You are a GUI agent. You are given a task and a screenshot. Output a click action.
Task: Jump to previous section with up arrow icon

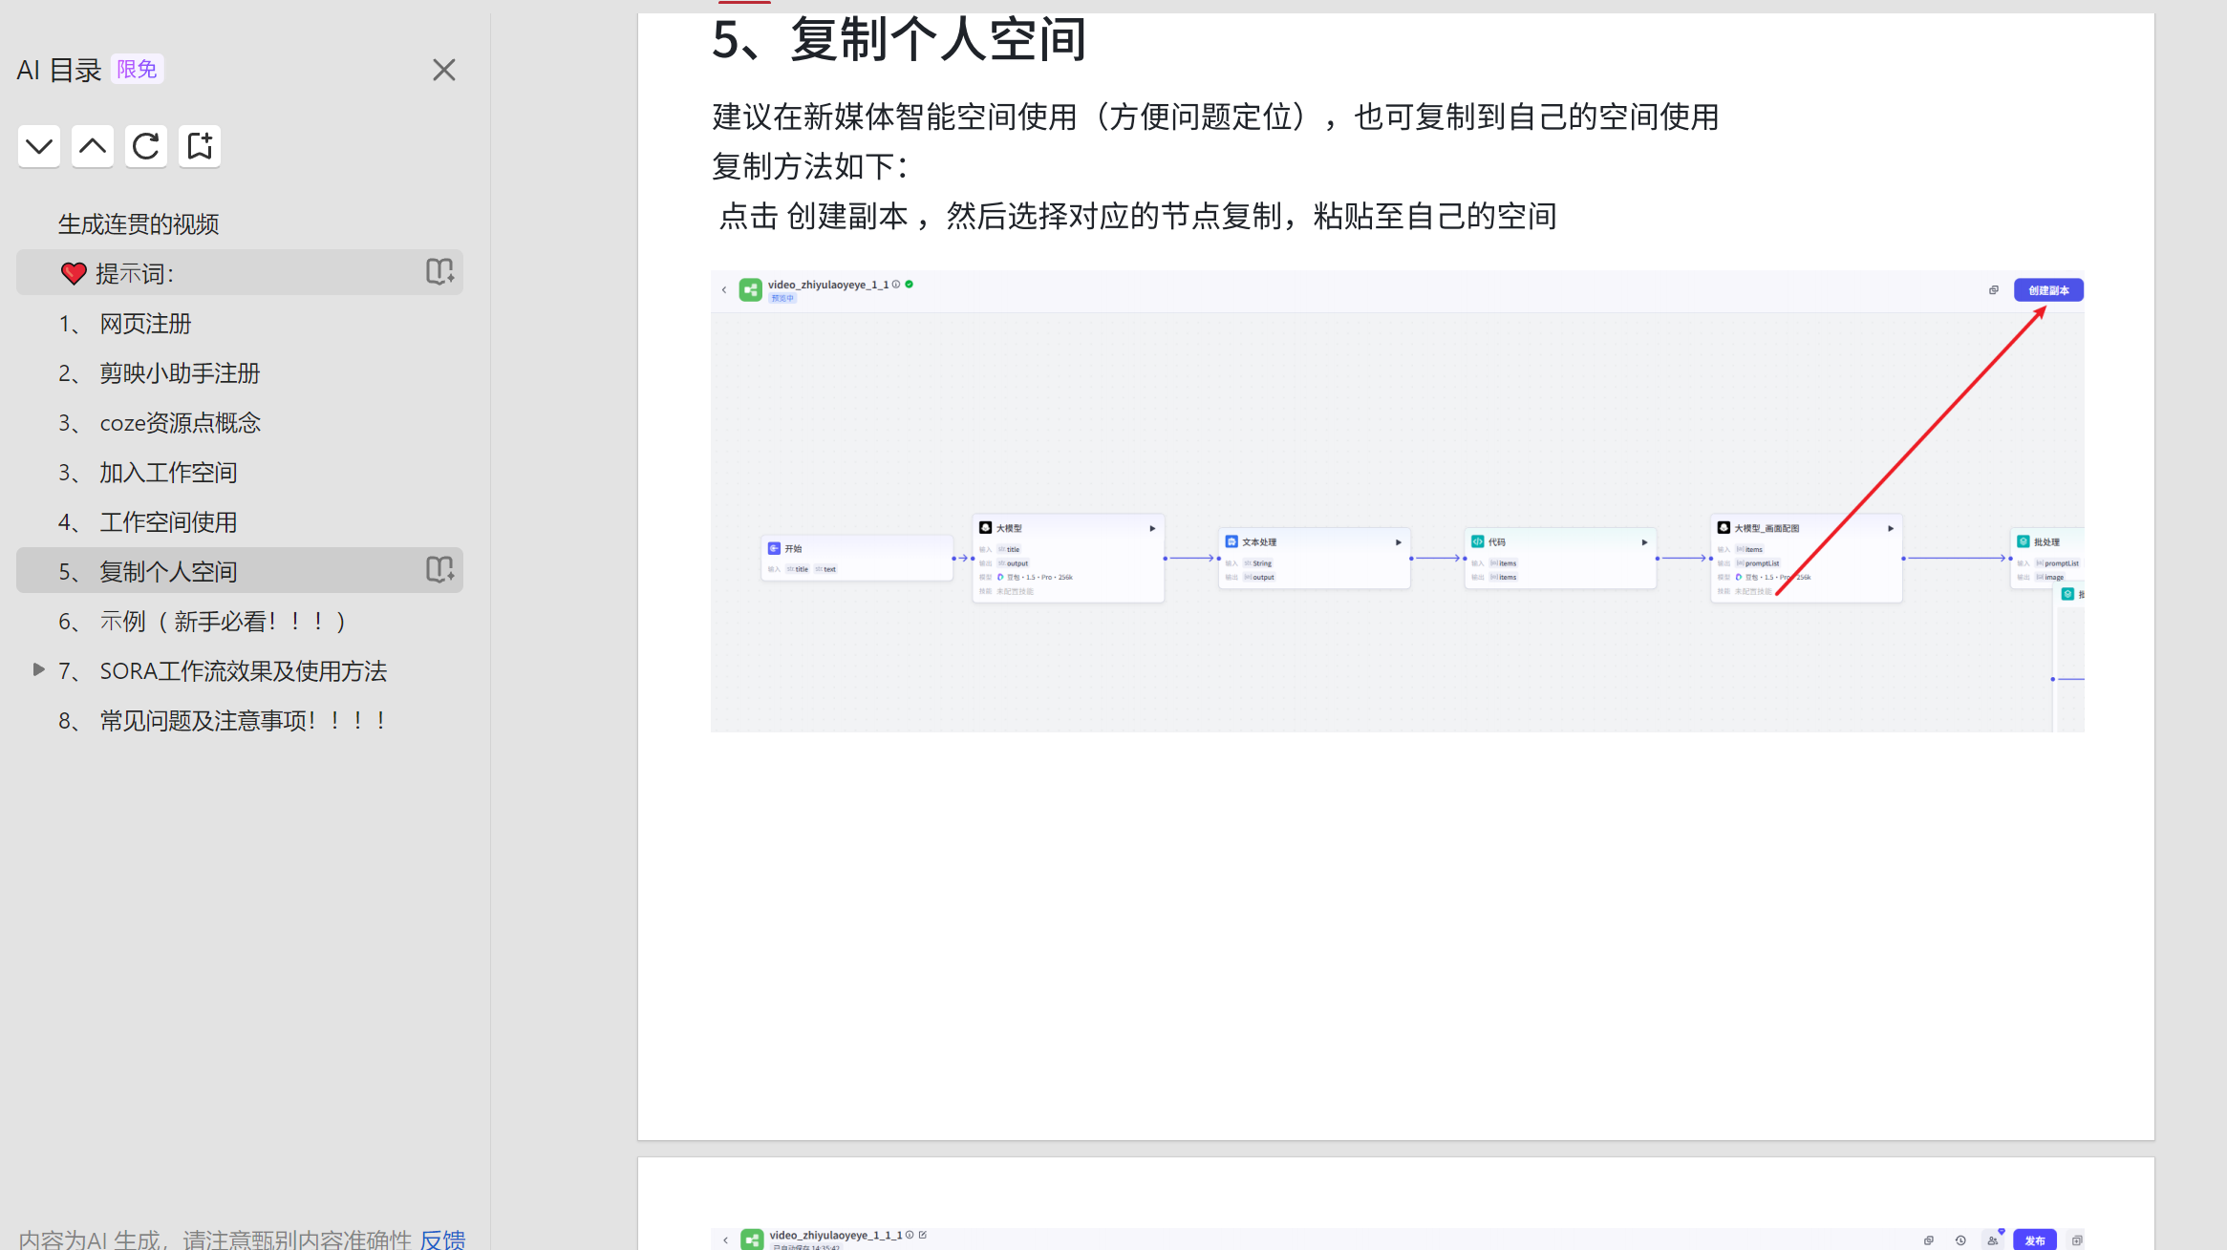coord(92,146)
